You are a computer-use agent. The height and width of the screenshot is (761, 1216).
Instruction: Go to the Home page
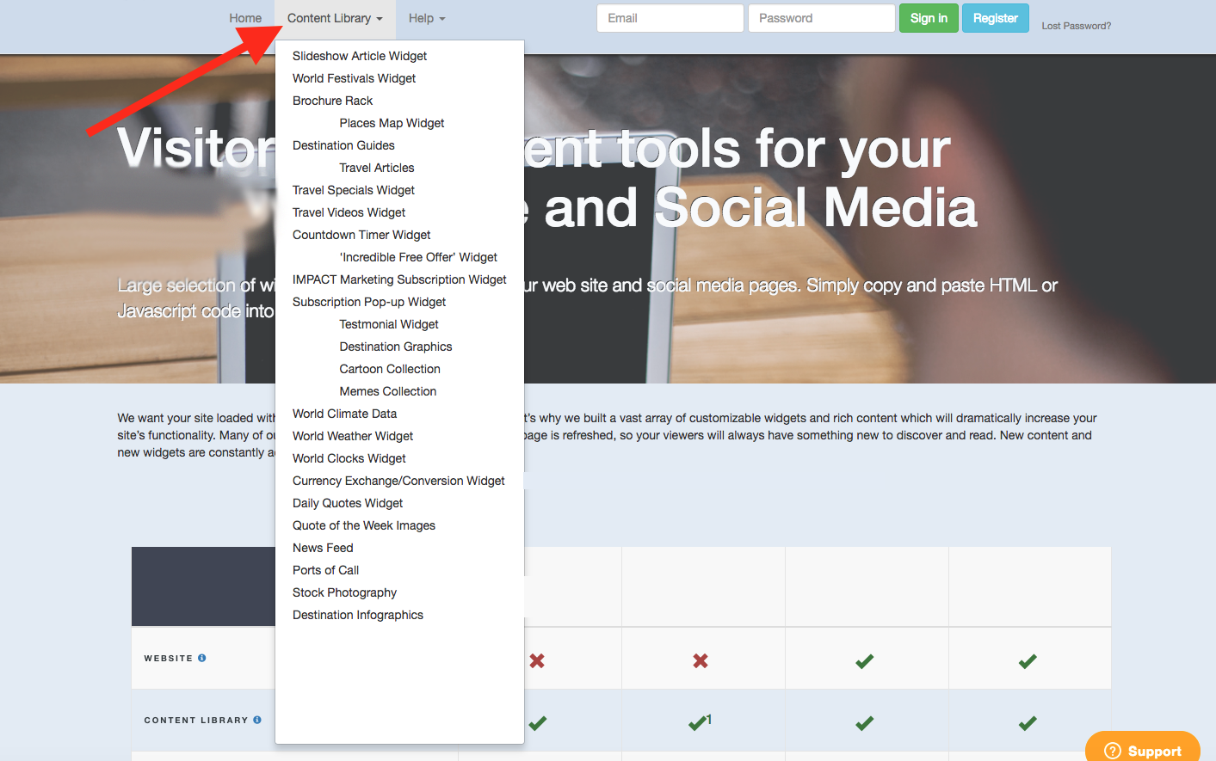[245, 18]
